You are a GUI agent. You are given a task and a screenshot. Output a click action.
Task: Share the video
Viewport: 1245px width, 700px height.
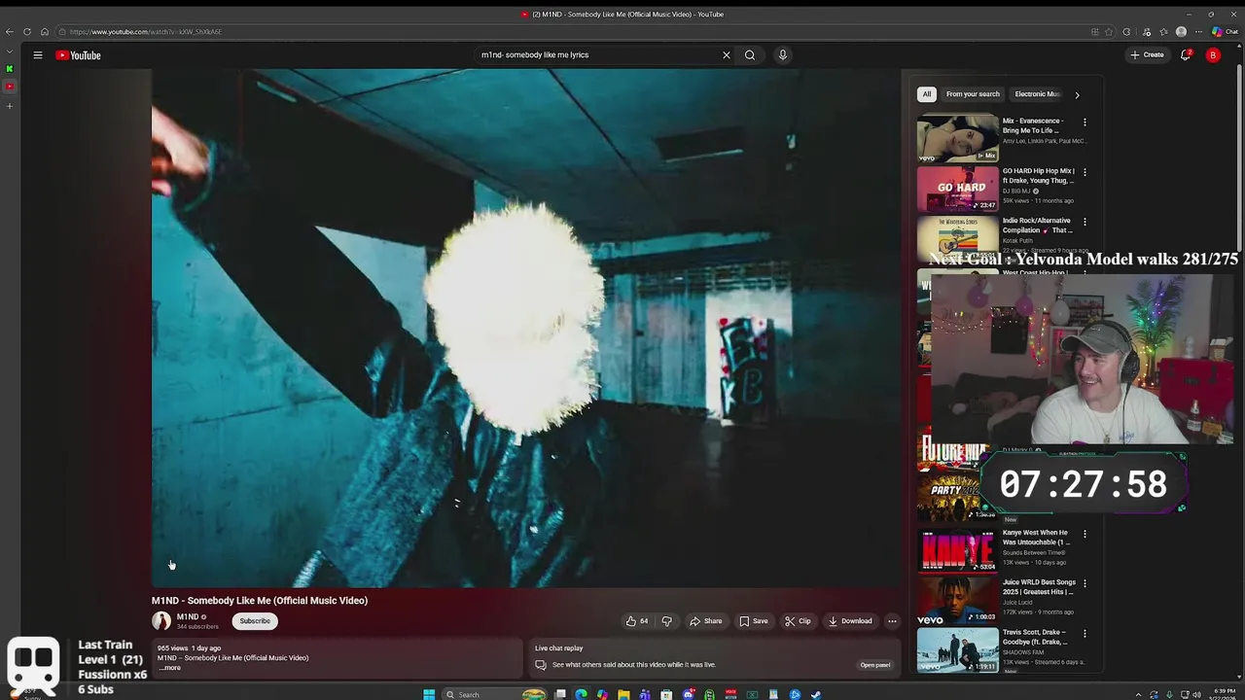[706, 621]
